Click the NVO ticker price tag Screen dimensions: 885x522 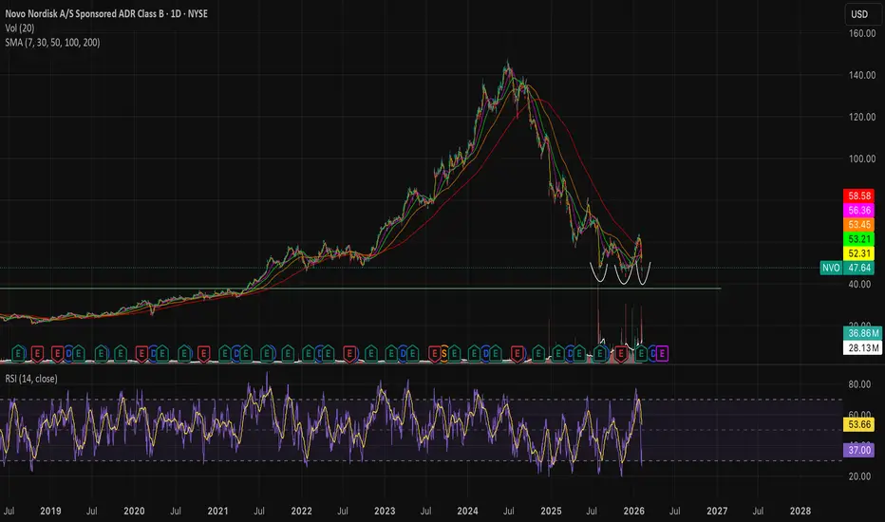coord(831,268)
